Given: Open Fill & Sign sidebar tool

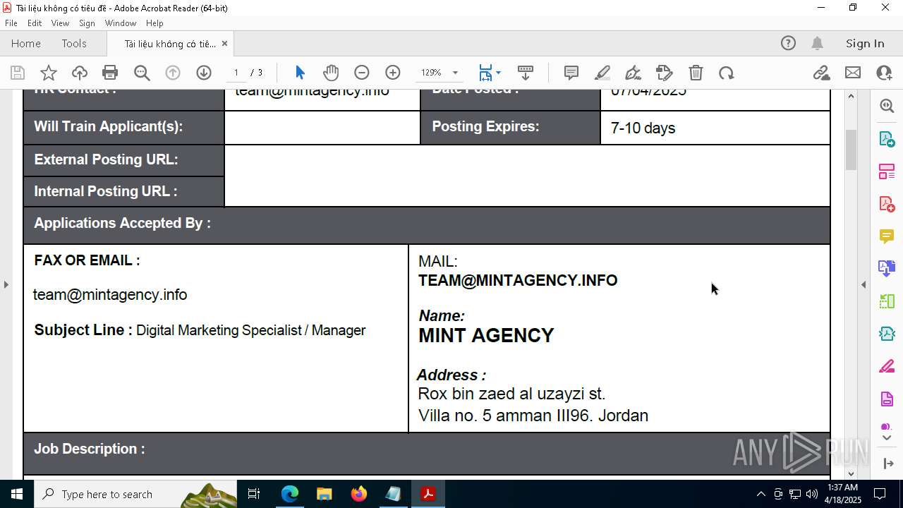Looking at the screenshot, I should [x=887, y=367].
